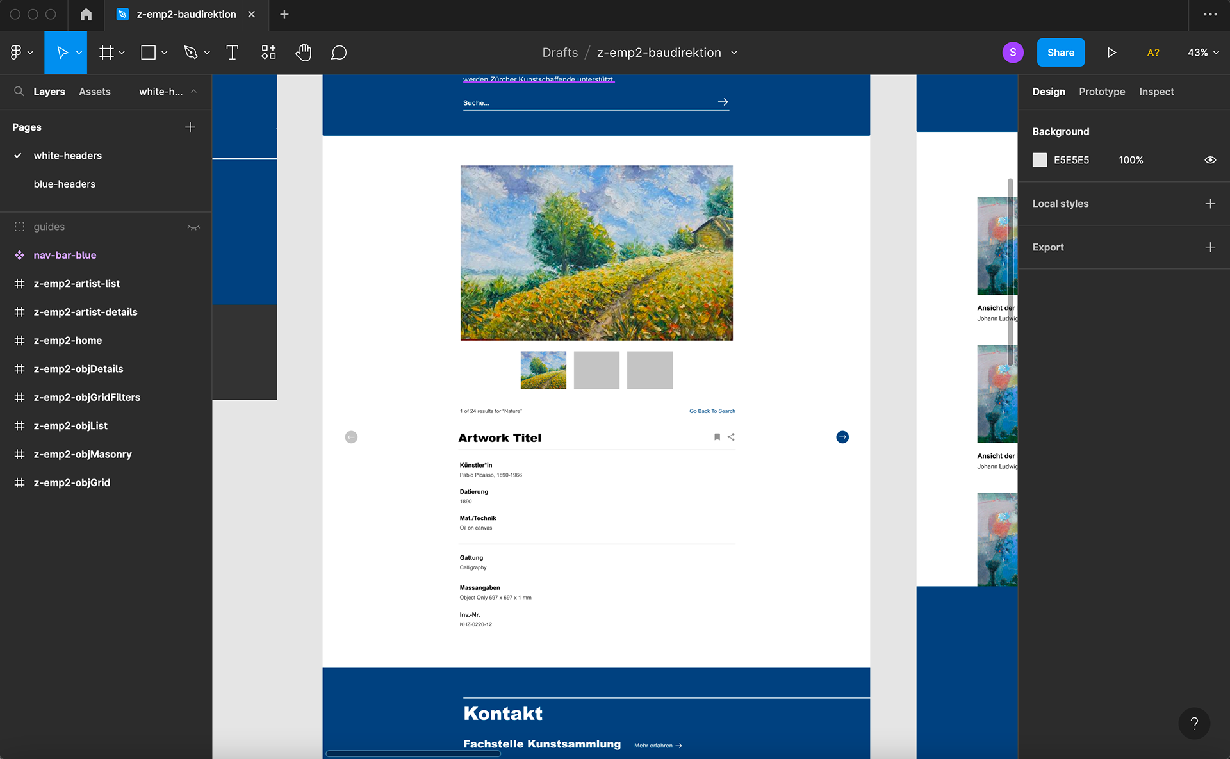Switch to the Inspect tab
1230x759 pixels.
click(x=1156, y=92)
